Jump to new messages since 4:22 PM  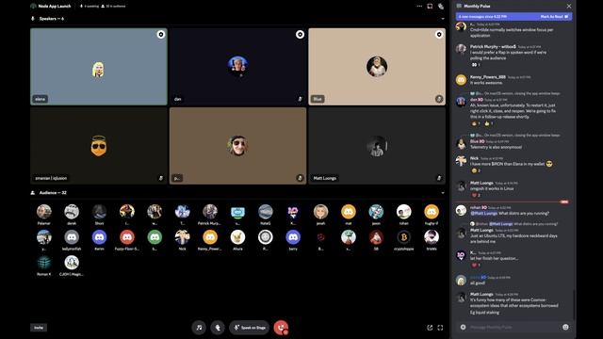pyautogui.click(x=482, y=17)
